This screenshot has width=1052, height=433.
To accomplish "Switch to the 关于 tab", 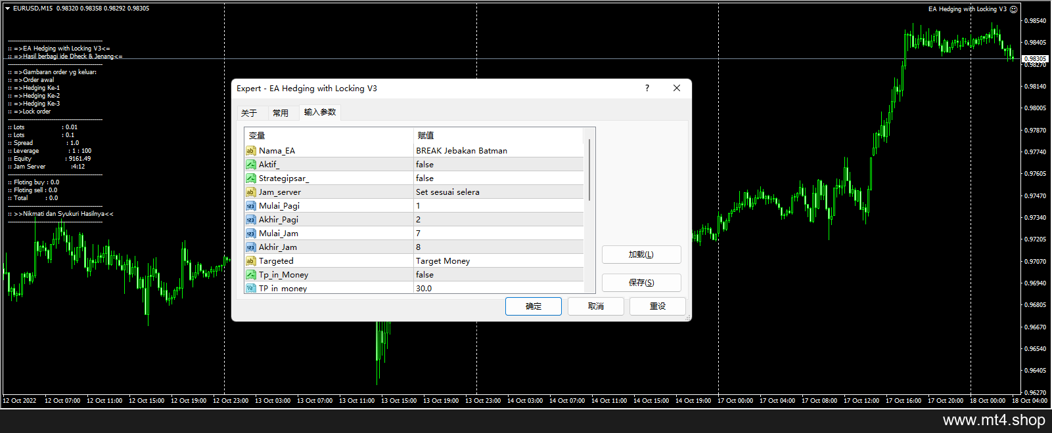I will pos(249,113).
